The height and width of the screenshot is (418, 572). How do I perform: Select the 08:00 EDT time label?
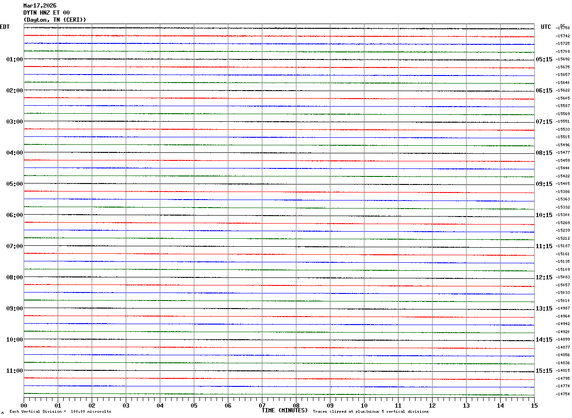(15, 277)
